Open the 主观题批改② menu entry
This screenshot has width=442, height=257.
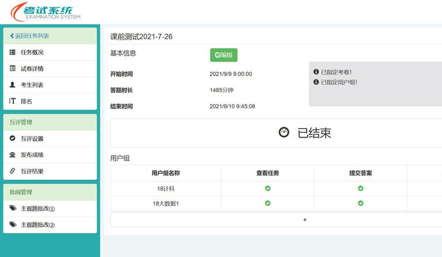[37, 225]
